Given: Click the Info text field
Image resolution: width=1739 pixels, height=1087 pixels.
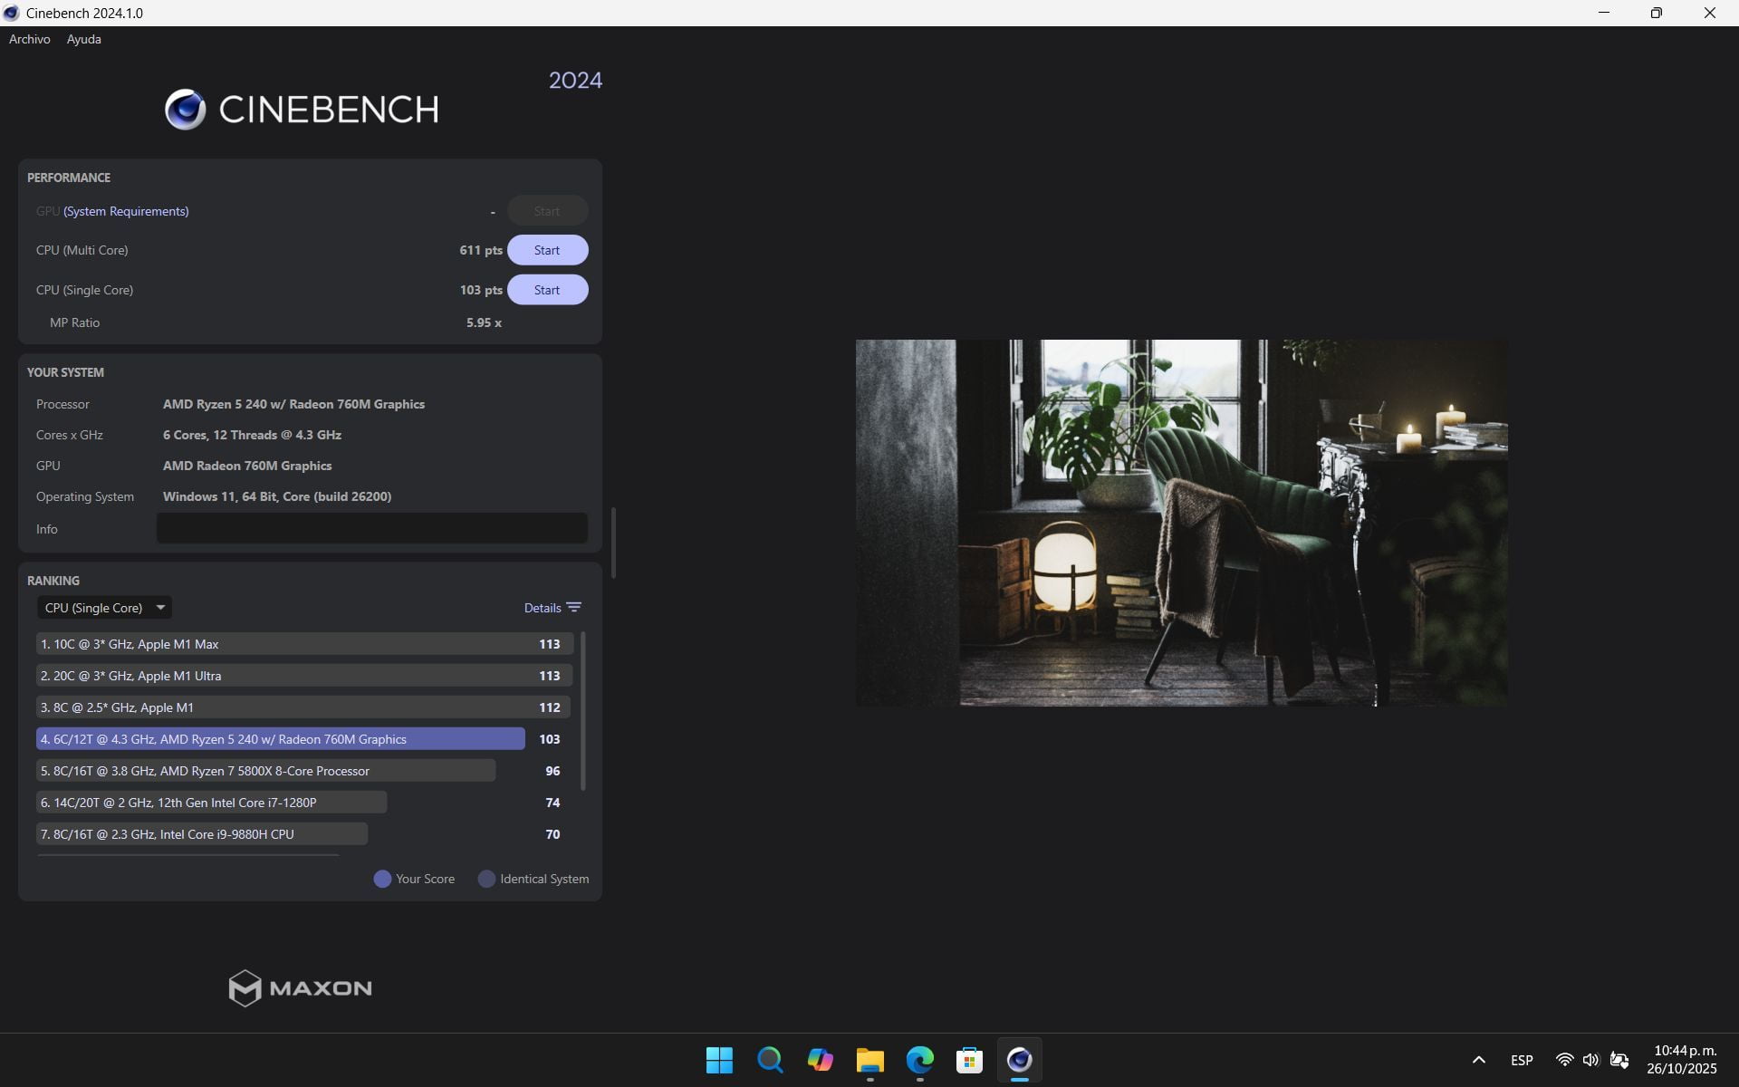Looking at the screenshot, I should pos(372,528).
